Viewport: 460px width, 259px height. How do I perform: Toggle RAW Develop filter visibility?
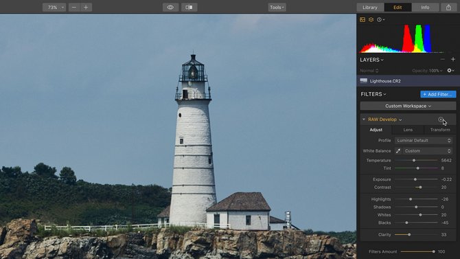pyautogui.click(x=441, y=120)
